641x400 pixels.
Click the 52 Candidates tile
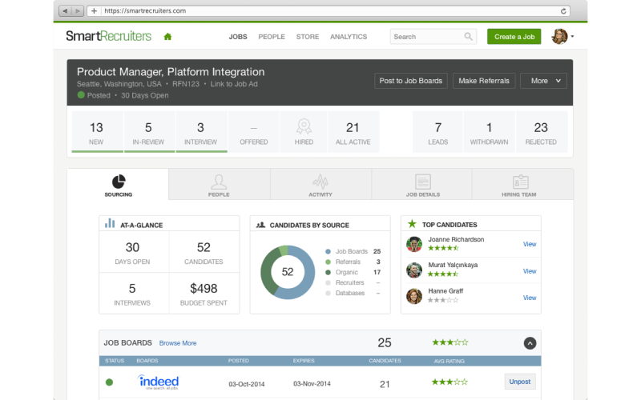[204, 252]
